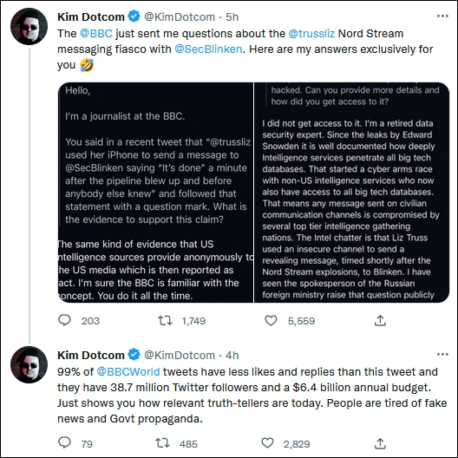Retweet the second tweet with 485 retweets
Screen dimensions: 458x458
(162, 443)
